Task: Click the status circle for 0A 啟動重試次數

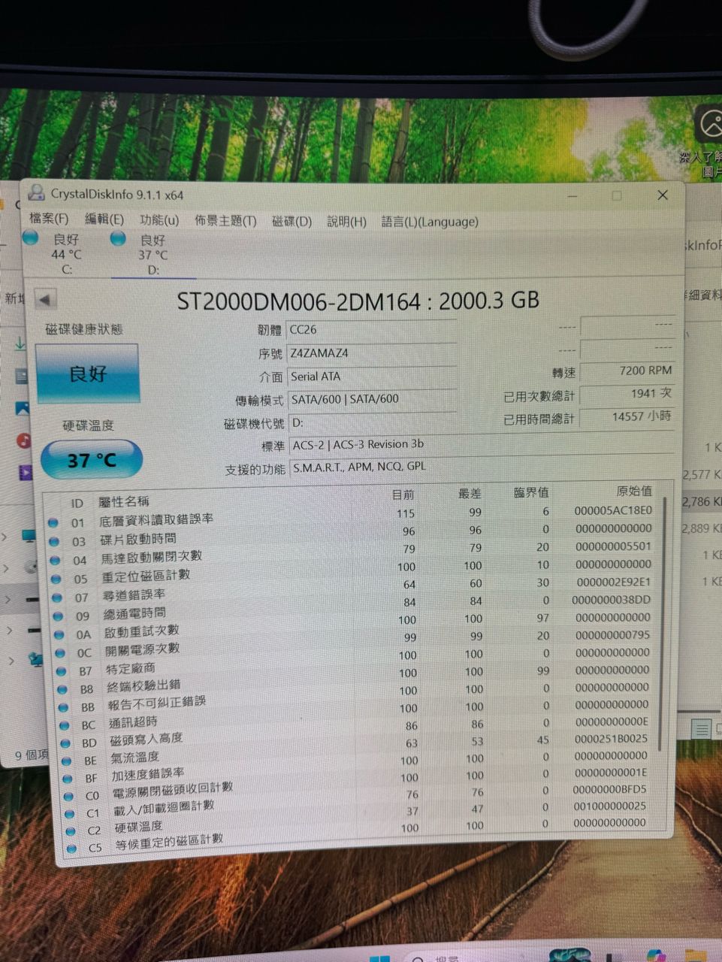Action: (59, 634)
